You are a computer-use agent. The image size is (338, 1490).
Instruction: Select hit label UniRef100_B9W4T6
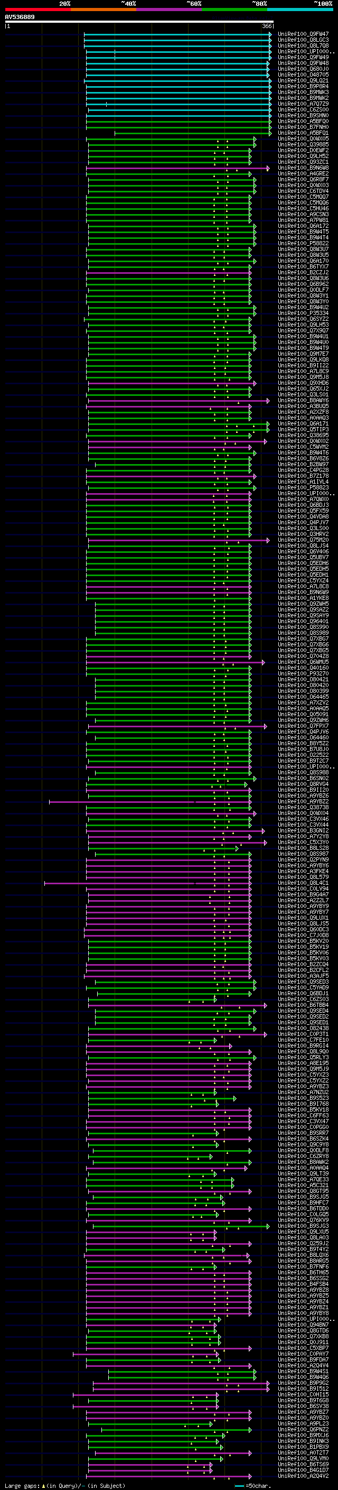pyautogui.click(x=303, y=453)
